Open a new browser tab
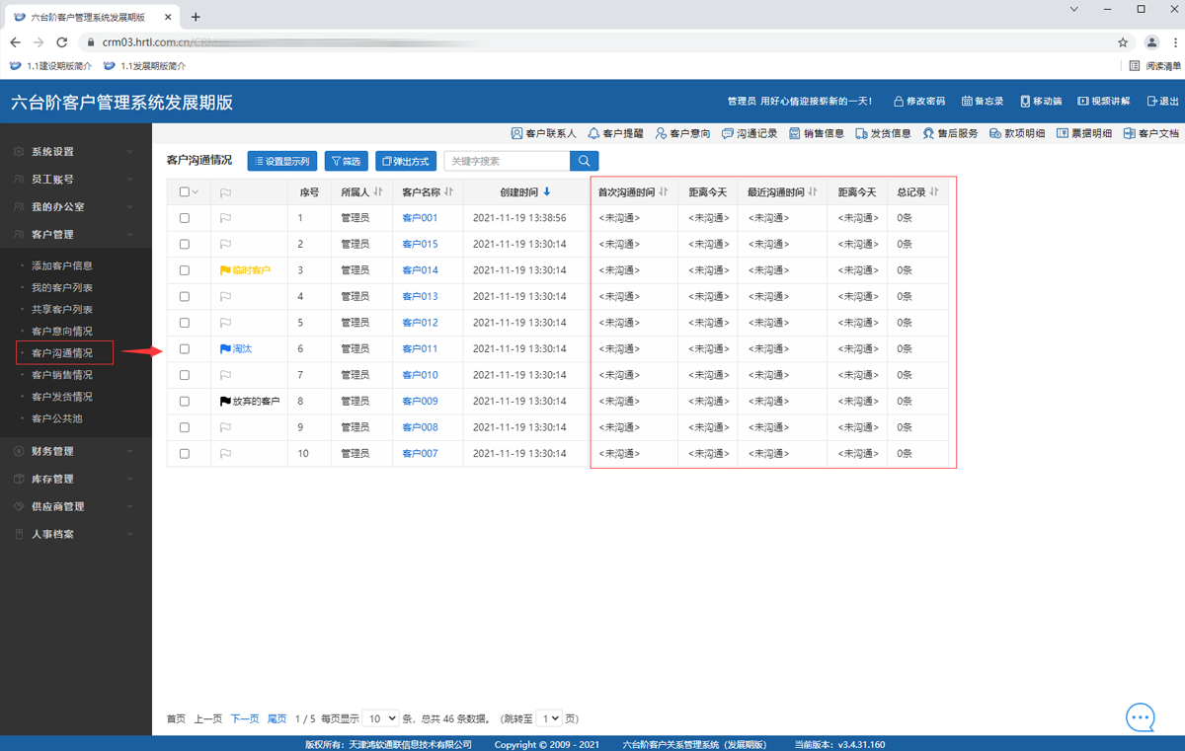Image resolution: width=1185 pixels, height=751 pixels. tap(196, 17)
